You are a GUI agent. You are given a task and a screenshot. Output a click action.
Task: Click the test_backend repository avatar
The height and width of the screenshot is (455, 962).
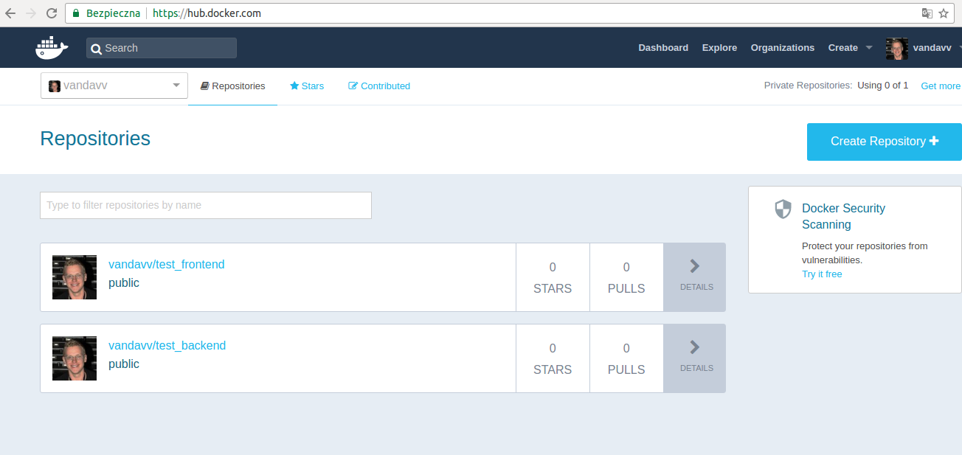[75, 358]
